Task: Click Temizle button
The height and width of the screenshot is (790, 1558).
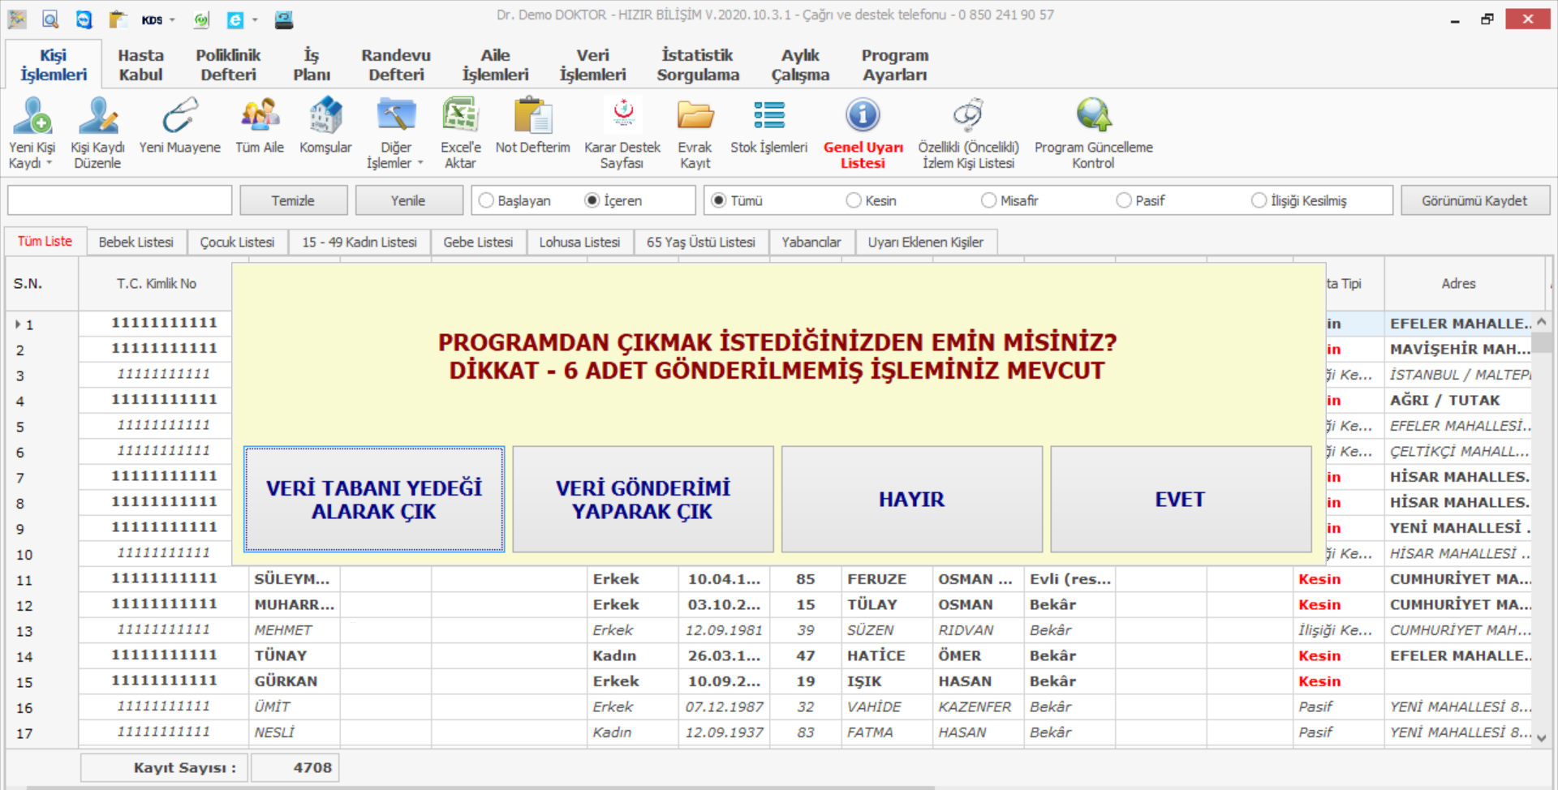Action: pyautogui.click(x=293, y=200)
